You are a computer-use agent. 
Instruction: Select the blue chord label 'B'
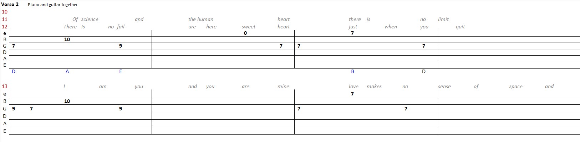tap(352, 71)
